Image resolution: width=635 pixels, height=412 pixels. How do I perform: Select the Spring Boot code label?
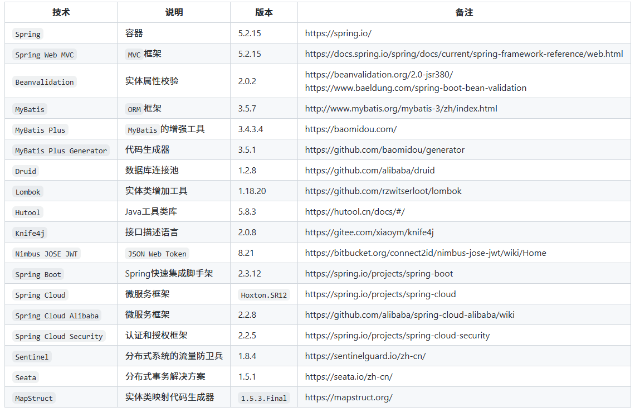(38, 275)
